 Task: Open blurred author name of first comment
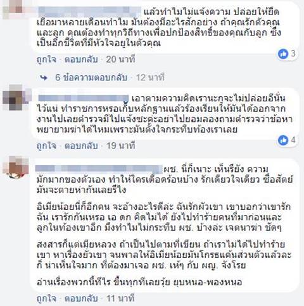tap(90, 11)
